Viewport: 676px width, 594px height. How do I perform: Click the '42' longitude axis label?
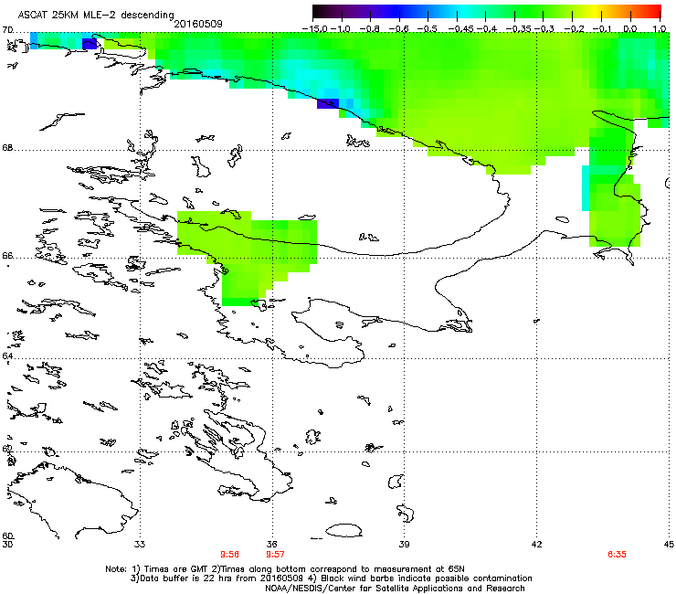[x=536, y=545]
